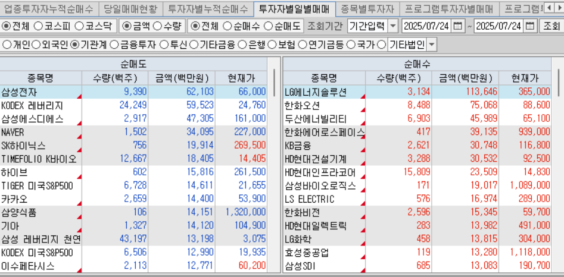Viewport: 564px width, 277px height.
Task: Click the end date input field
Action: pos(499,26)
